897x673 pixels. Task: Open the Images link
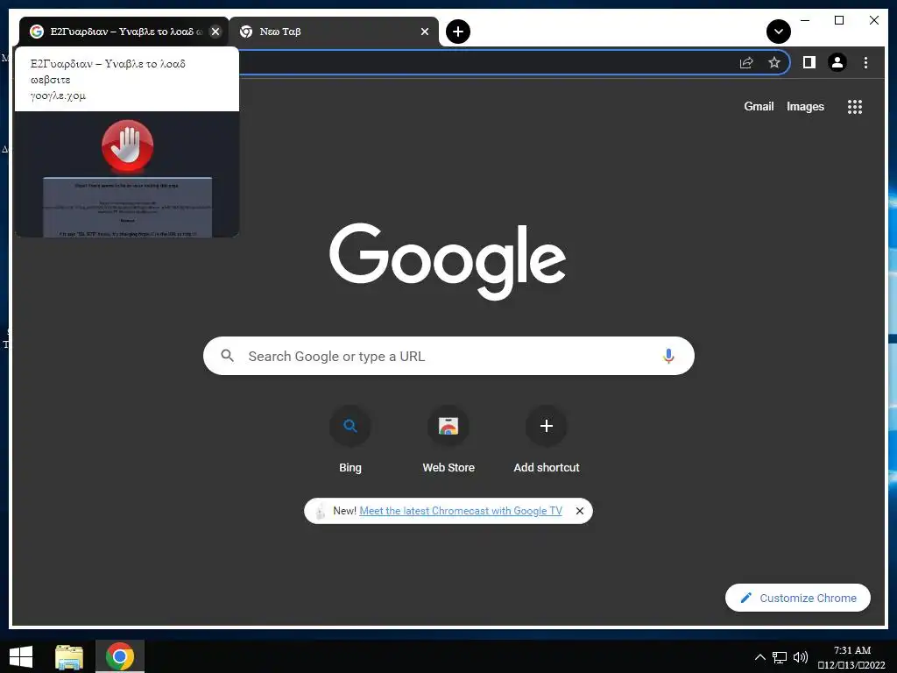tap(805, 106)
